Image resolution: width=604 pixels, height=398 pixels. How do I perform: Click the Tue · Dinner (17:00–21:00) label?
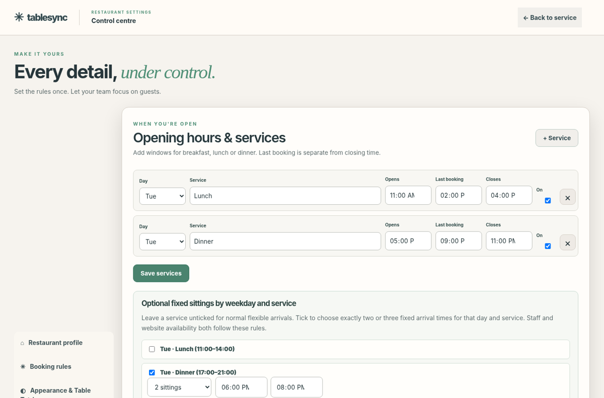[x=198, y=373]
